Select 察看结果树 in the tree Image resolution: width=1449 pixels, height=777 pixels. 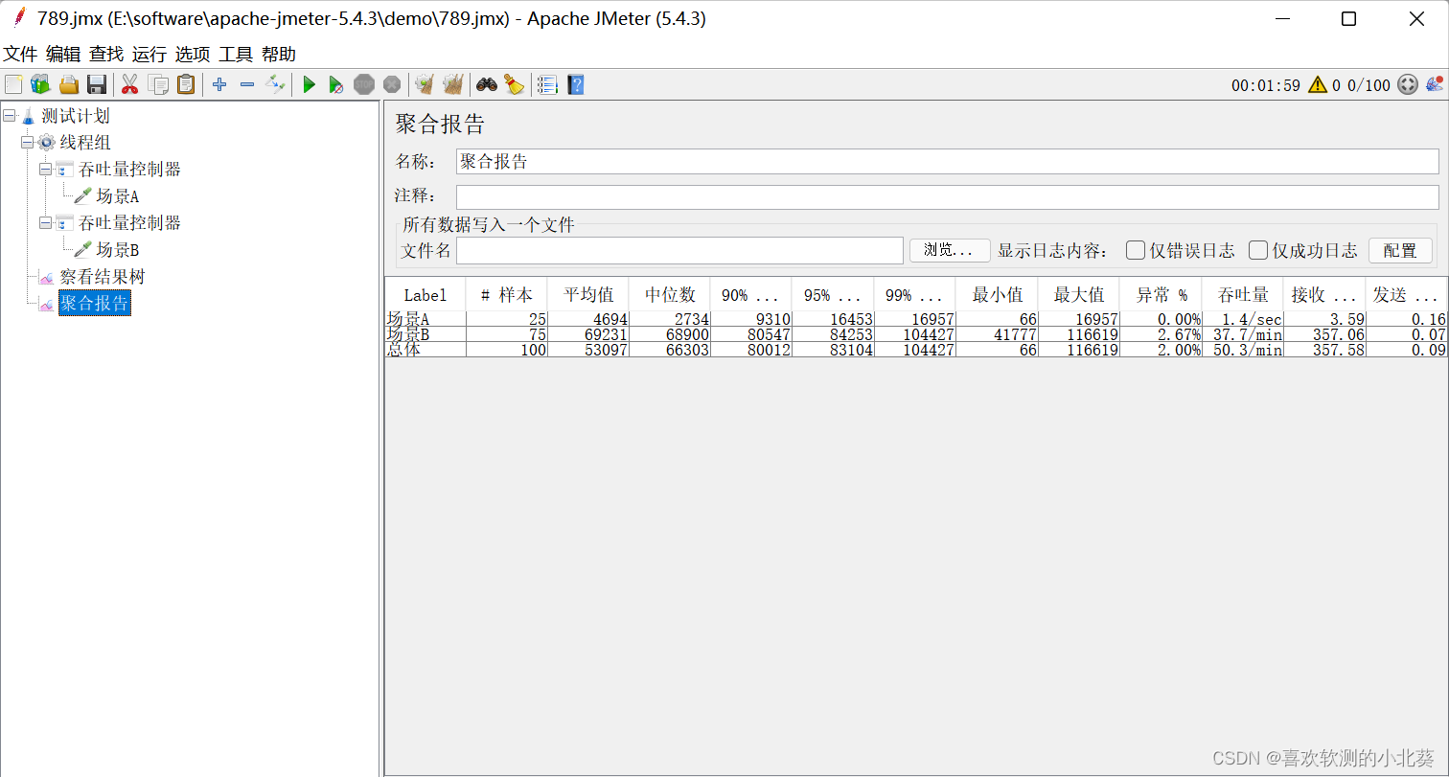coord(103,277)
